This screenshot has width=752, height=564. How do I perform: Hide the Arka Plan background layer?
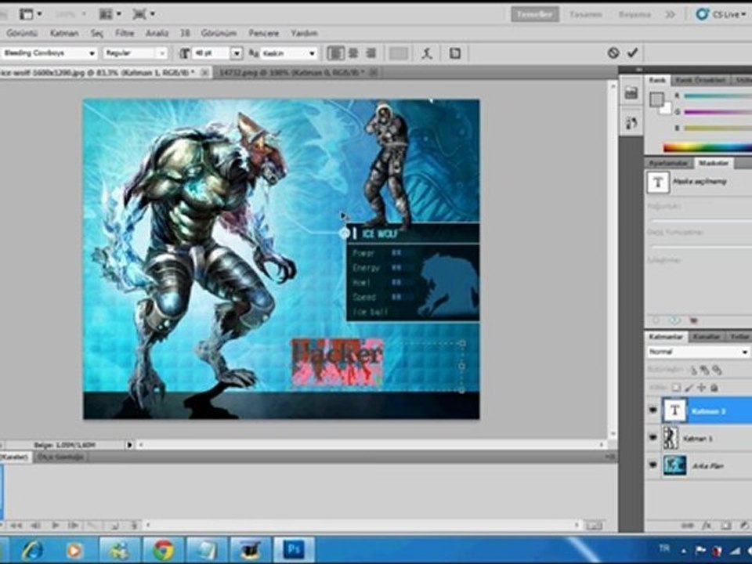(x=653, y=465)
